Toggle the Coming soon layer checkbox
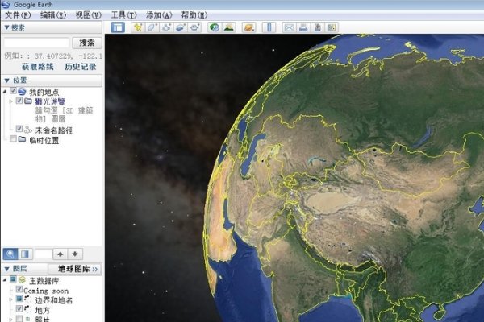 click(19, 290)
